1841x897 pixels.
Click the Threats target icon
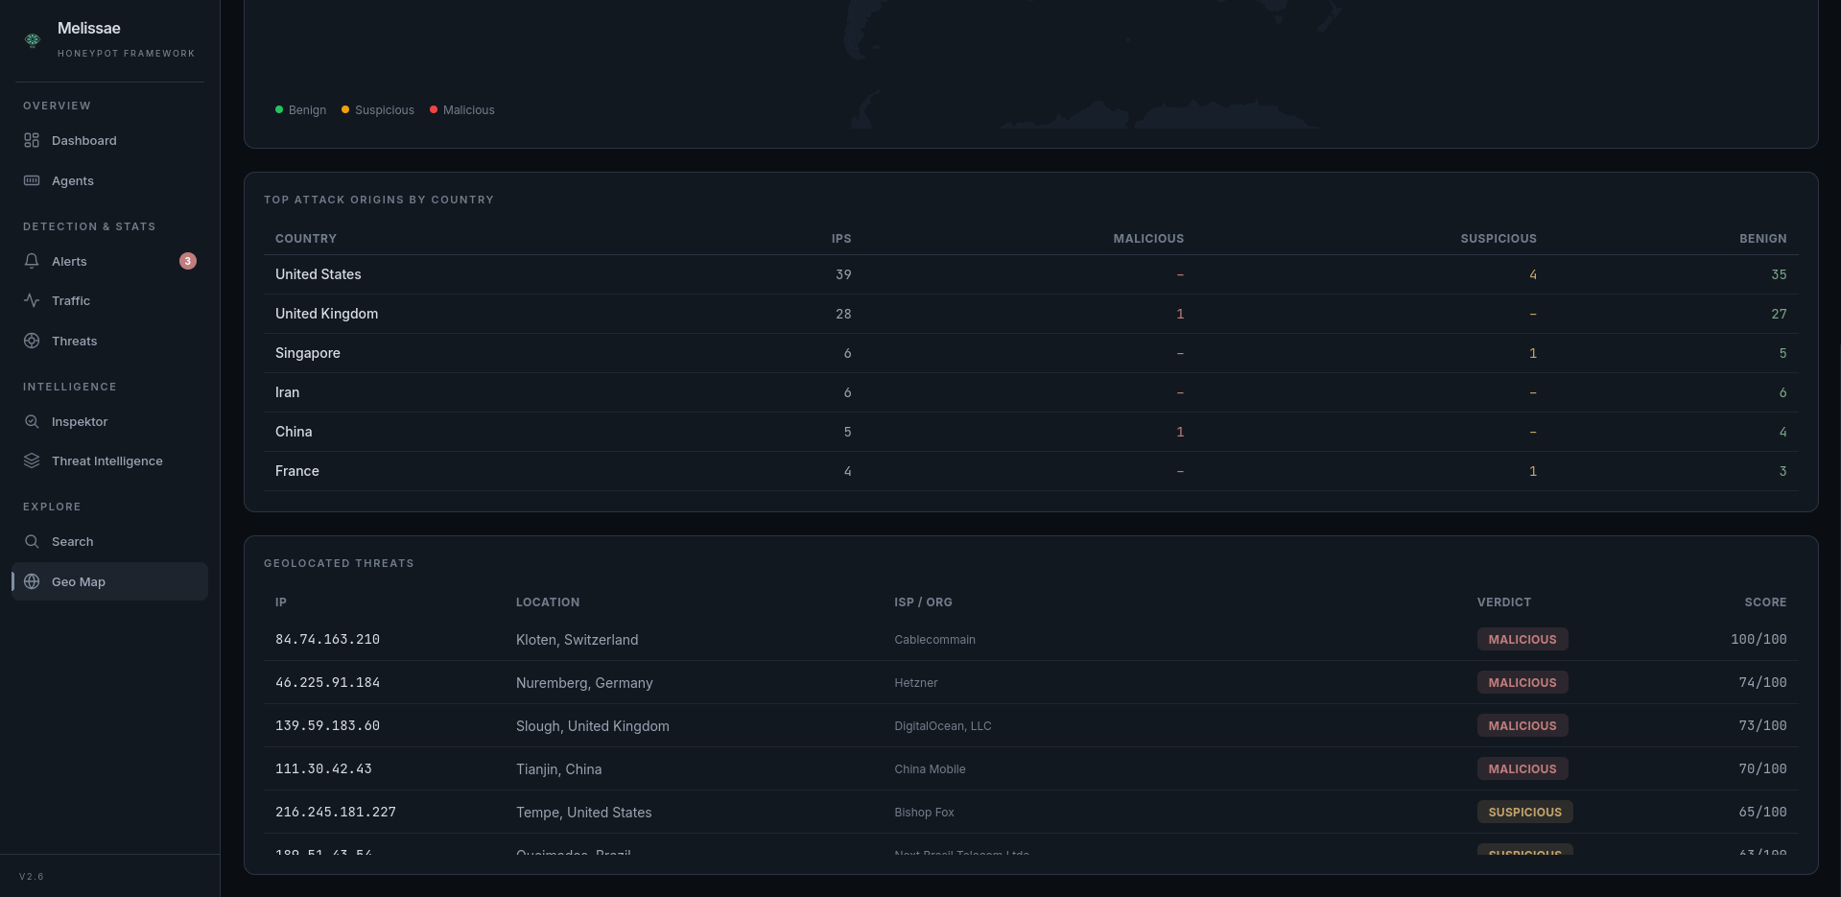tap(32, 341)
